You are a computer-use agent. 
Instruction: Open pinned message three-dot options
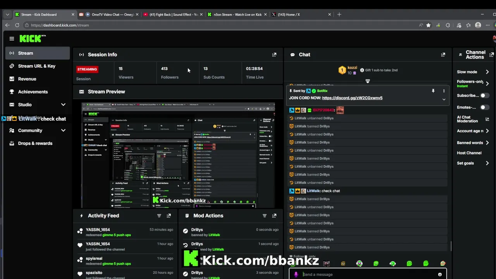tap(444, 91)
